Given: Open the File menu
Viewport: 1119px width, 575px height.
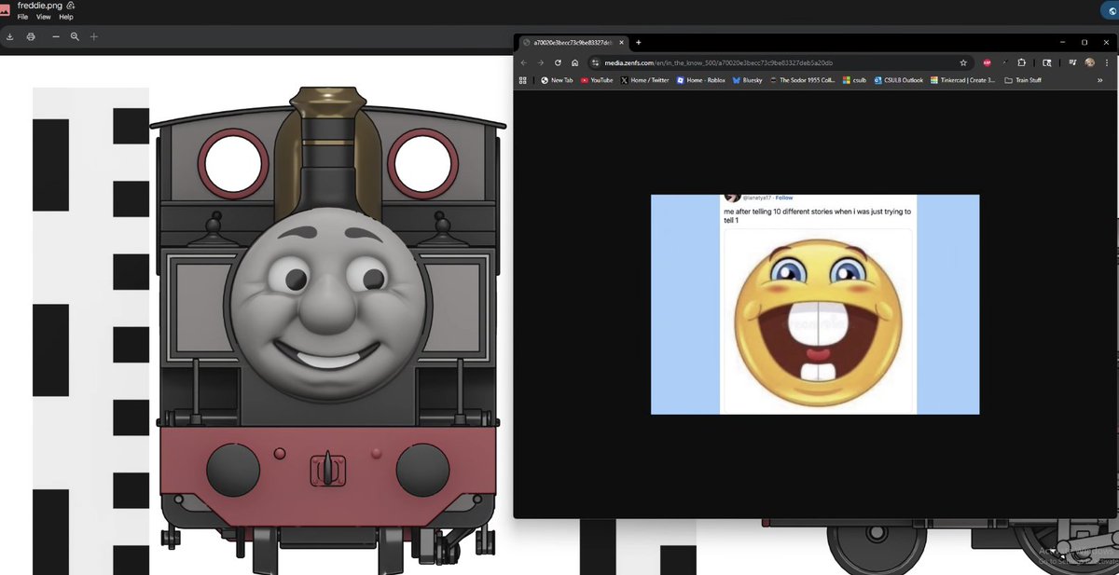Looking at the screenshot, I should (x=23, y=17).
